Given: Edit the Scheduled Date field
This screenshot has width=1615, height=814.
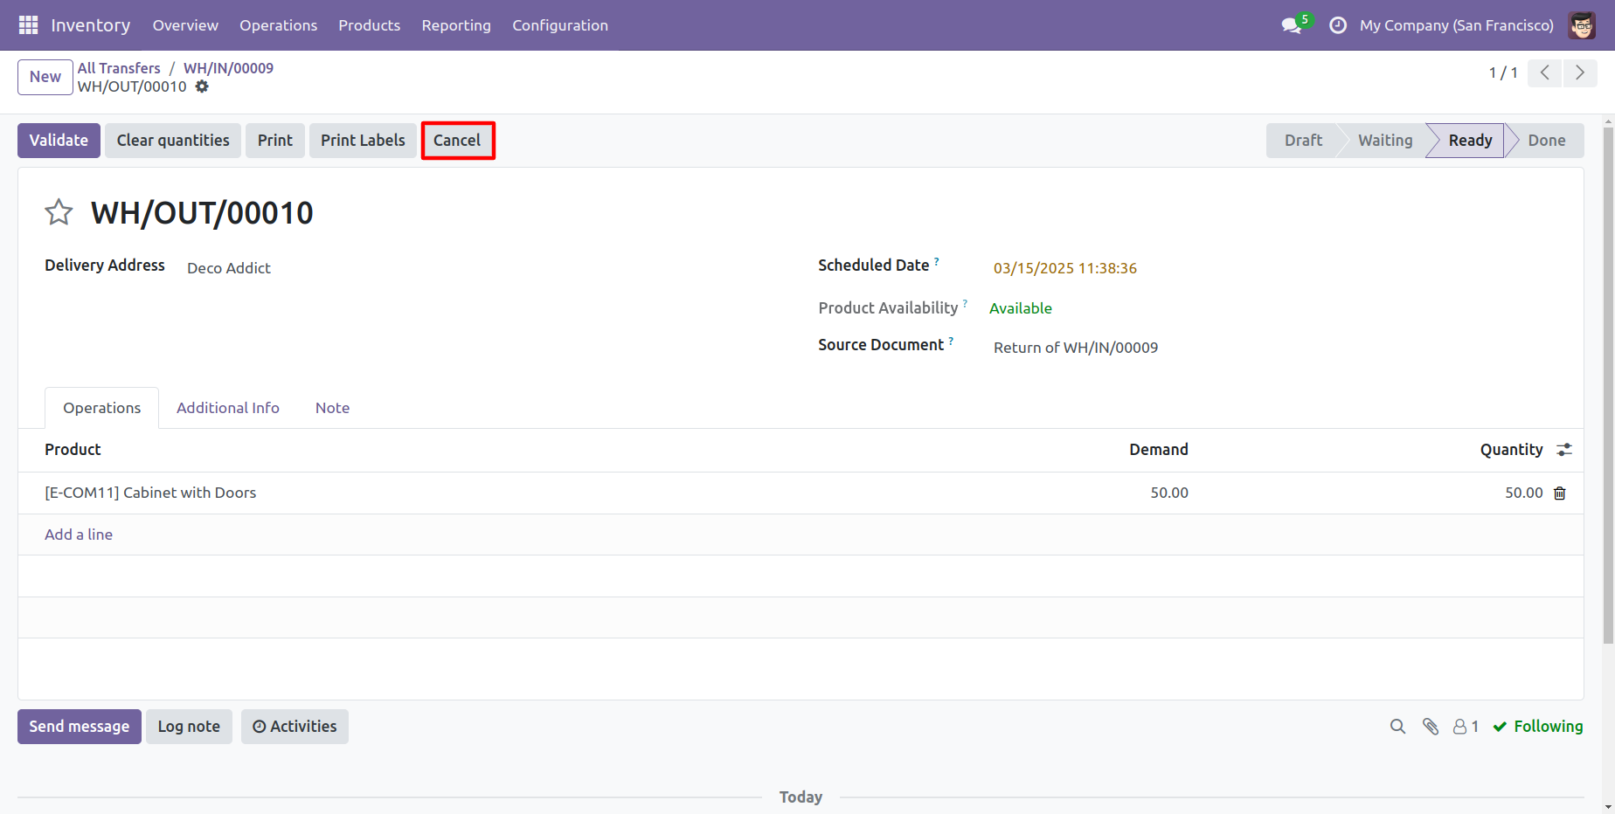Looking at the screenshot, I should click(x=1065, y=268).
